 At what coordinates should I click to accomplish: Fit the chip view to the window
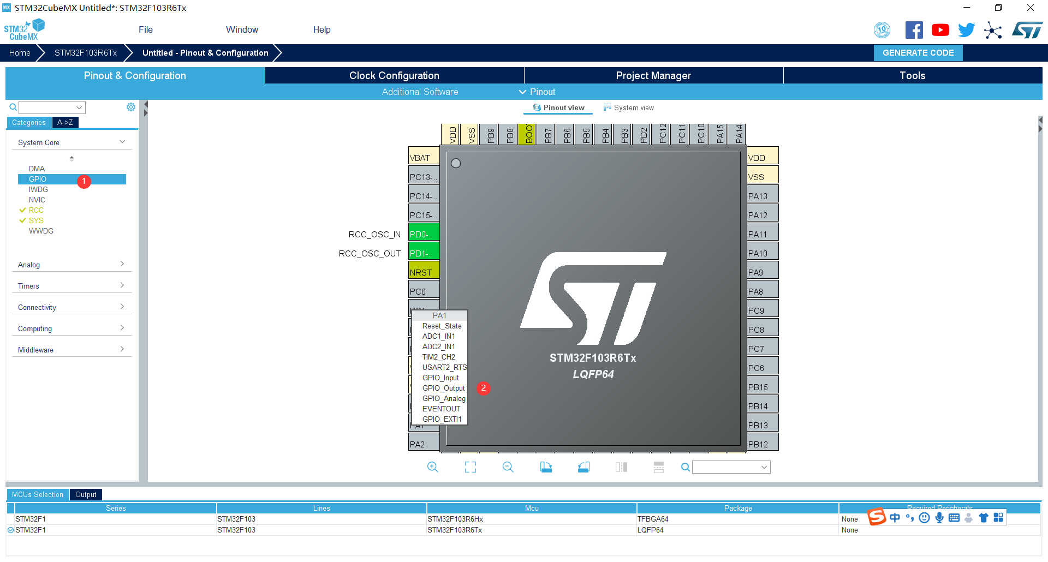tap(471, 467)
